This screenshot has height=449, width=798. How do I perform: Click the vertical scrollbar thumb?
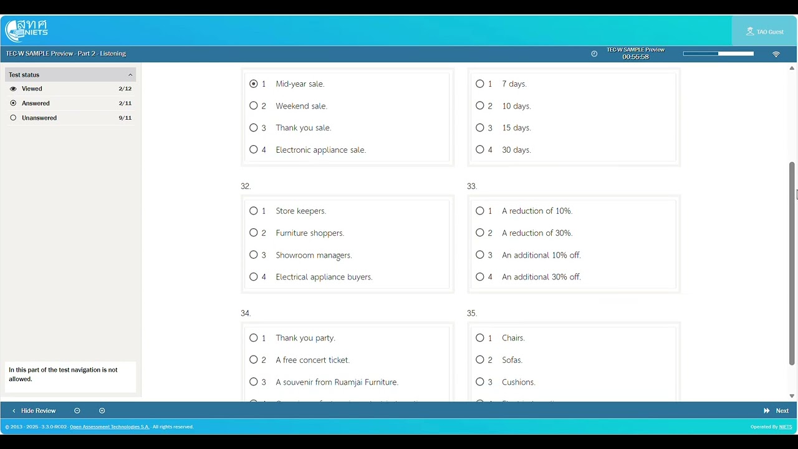(x=792, y=263)
